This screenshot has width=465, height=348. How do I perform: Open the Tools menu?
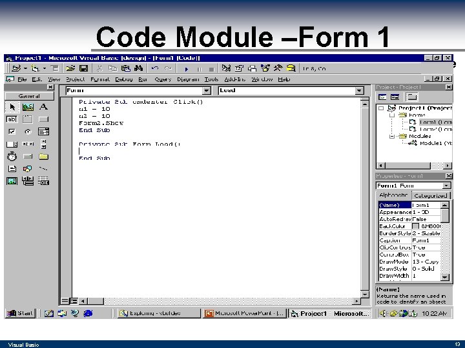211,79
